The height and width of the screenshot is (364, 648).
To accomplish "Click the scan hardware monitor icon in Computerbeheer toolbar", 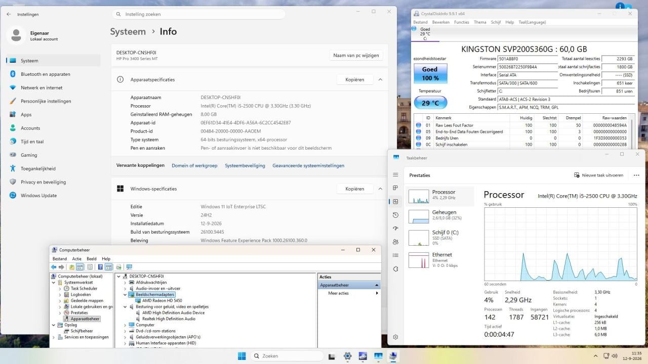I will tap(129, 267).
